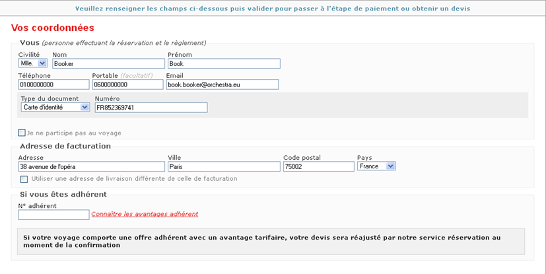Click the Téléphone number field
This screenshot has height=274, width=546.
pyautogui.click(x=53, y=85)
